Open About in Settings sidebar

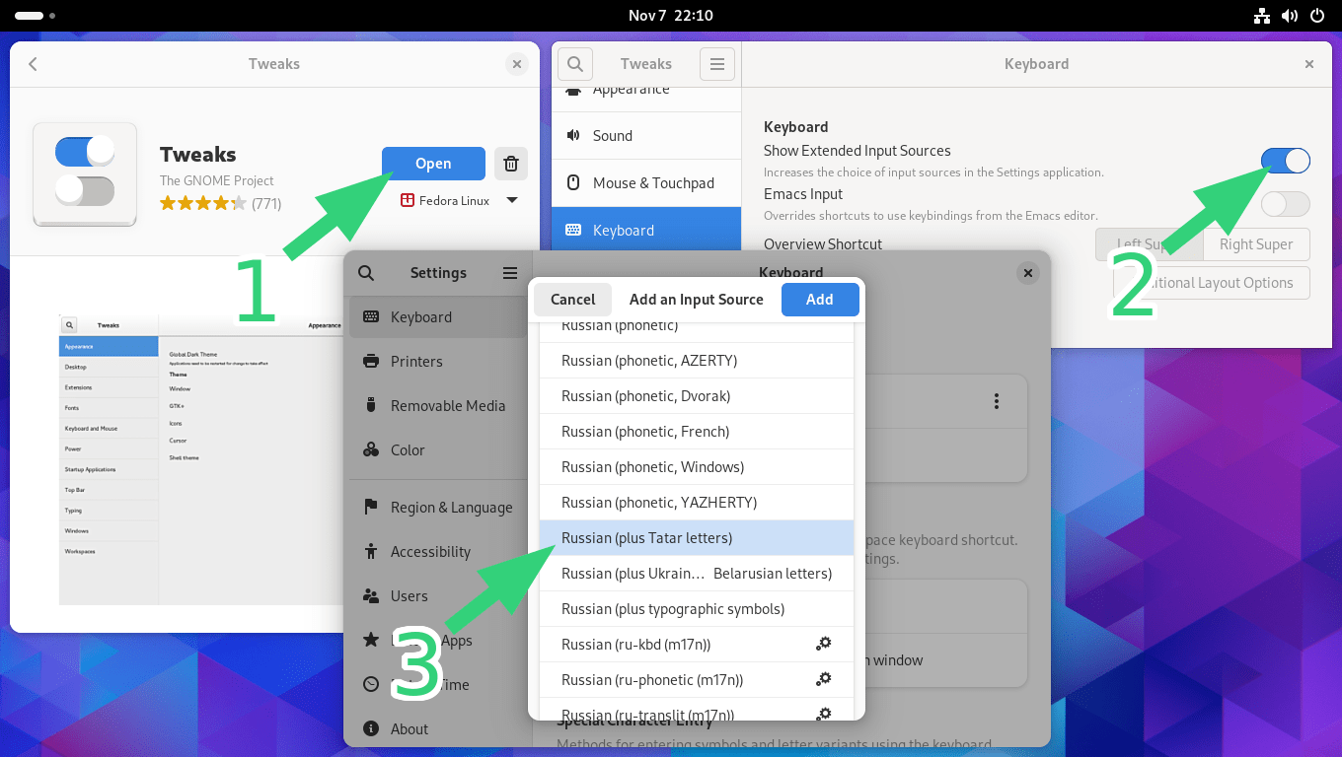pos(438,729)
